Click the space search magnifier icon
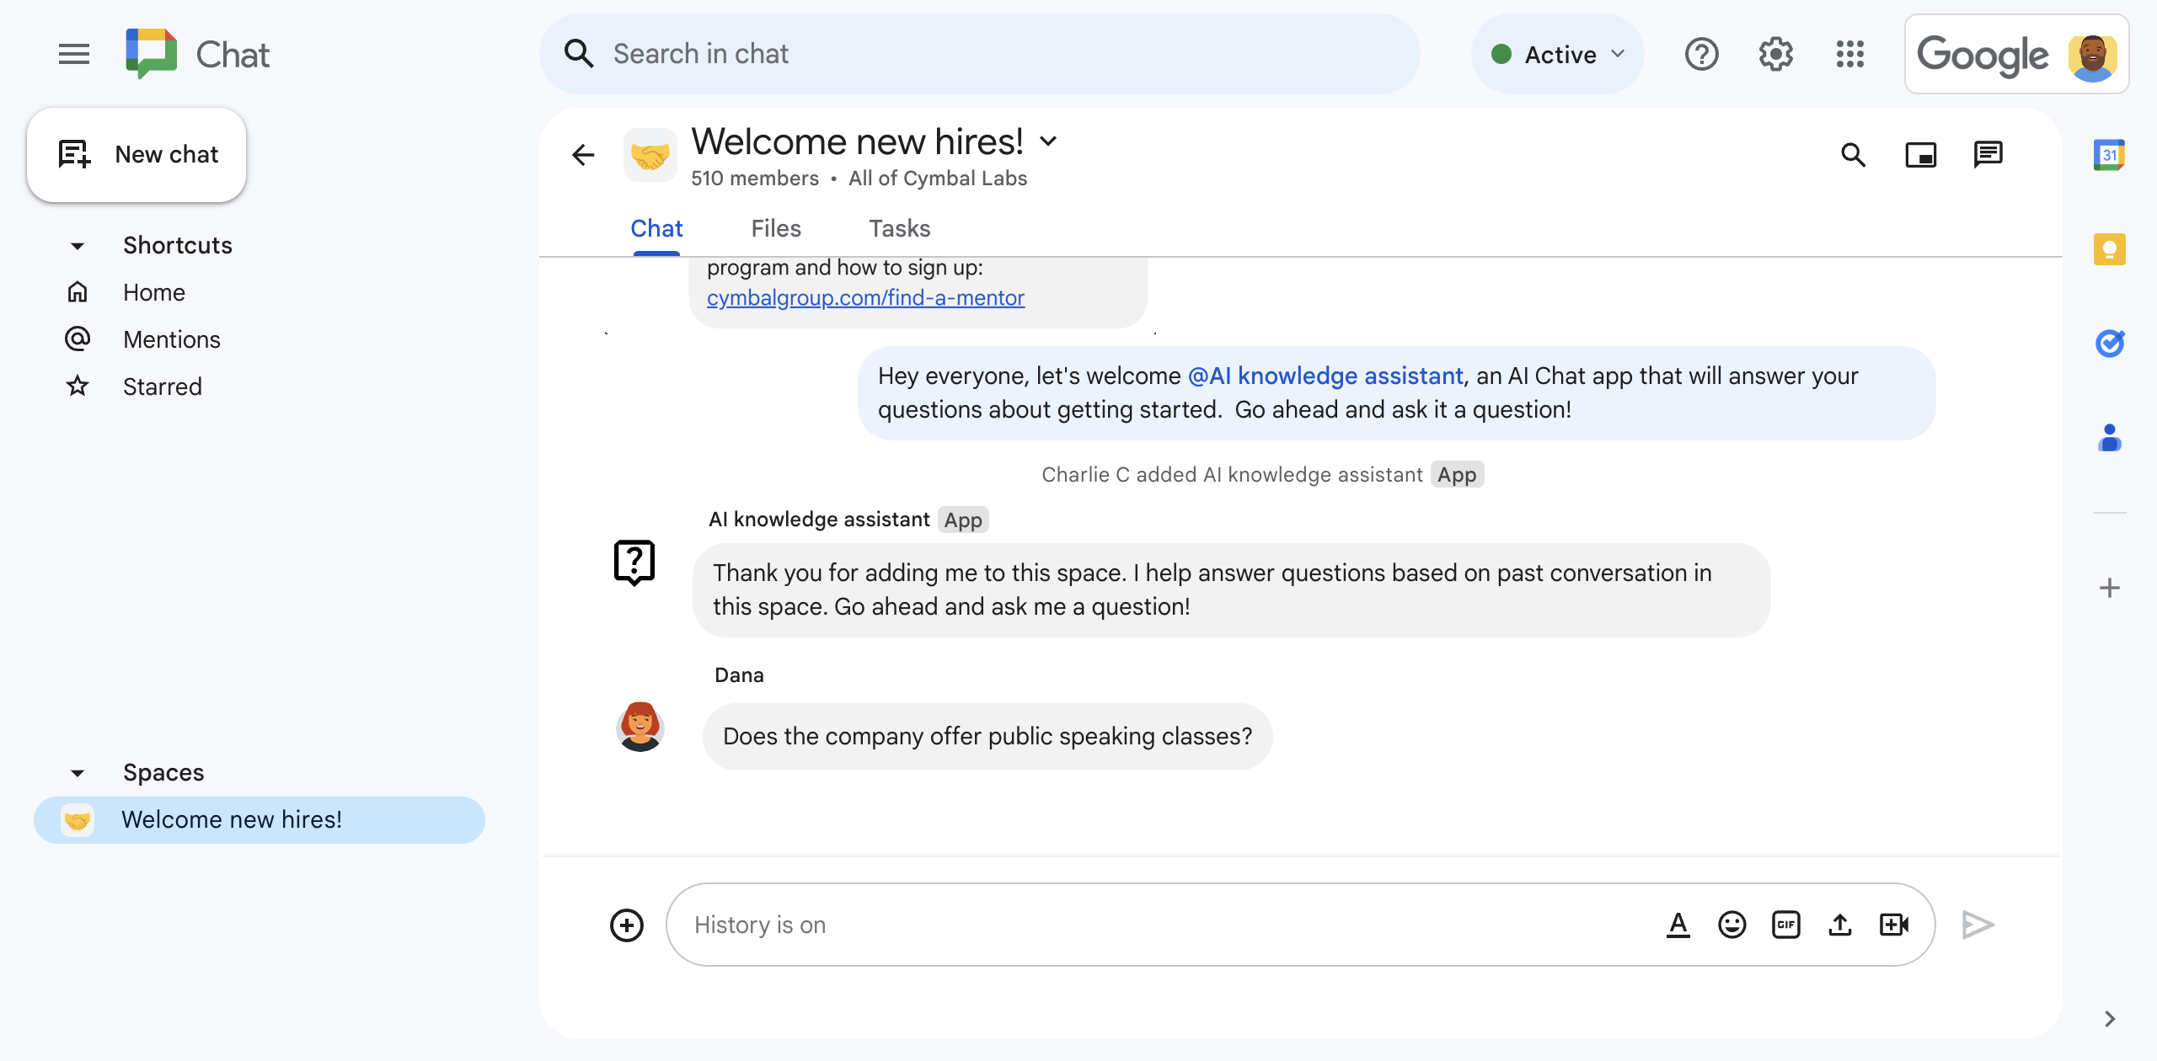Screen dimensions: 2157x1061 coord(1855,152)
